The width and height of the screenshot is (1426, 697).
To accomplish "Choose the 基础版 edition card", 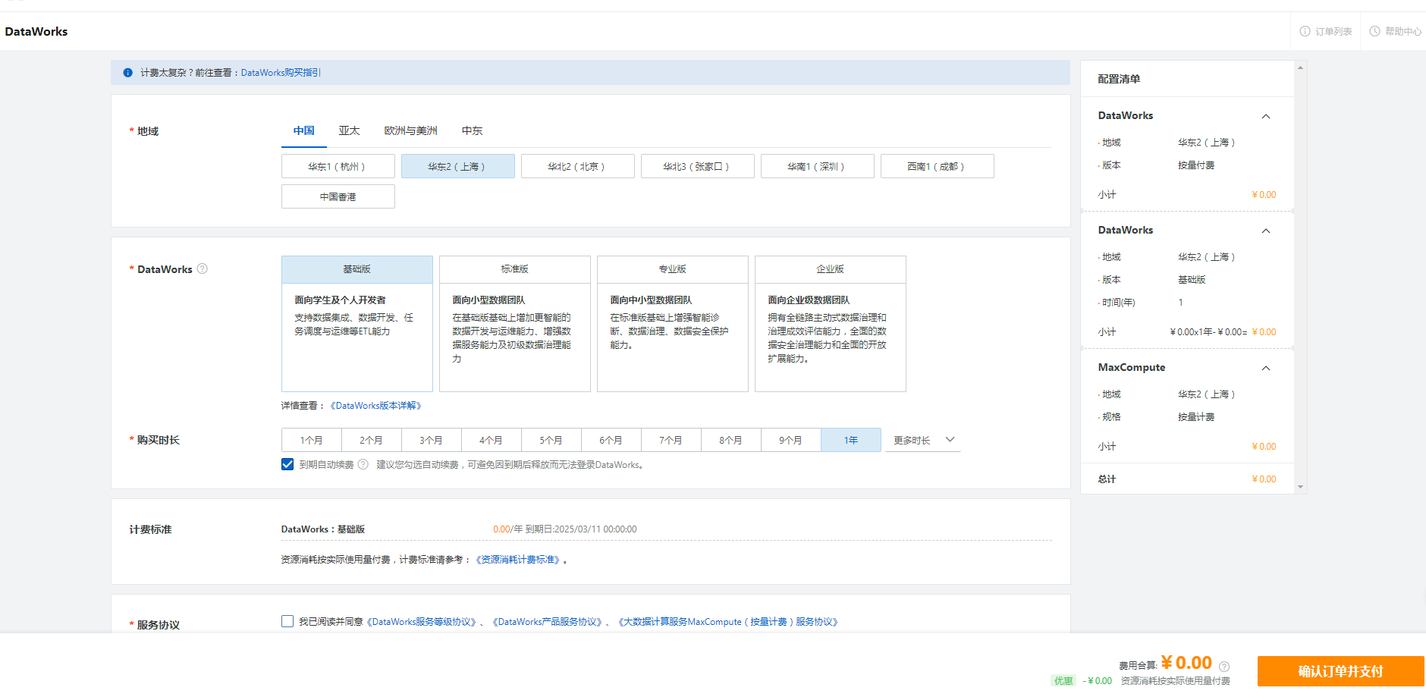I will 357,324.
